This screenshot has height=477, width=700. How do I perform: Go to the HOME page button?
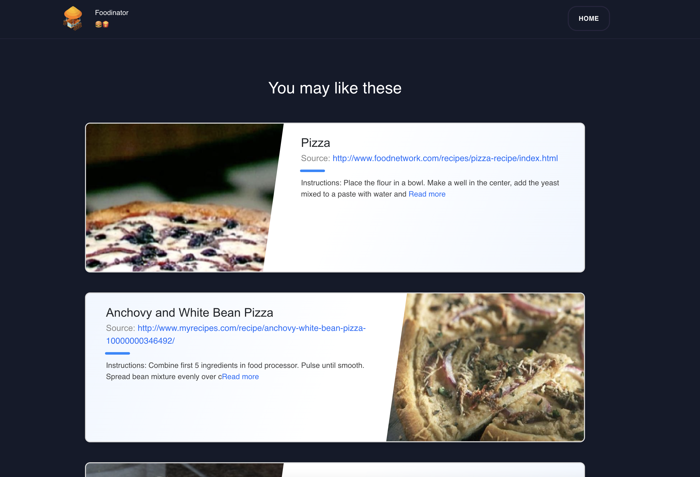coord(588,18)
